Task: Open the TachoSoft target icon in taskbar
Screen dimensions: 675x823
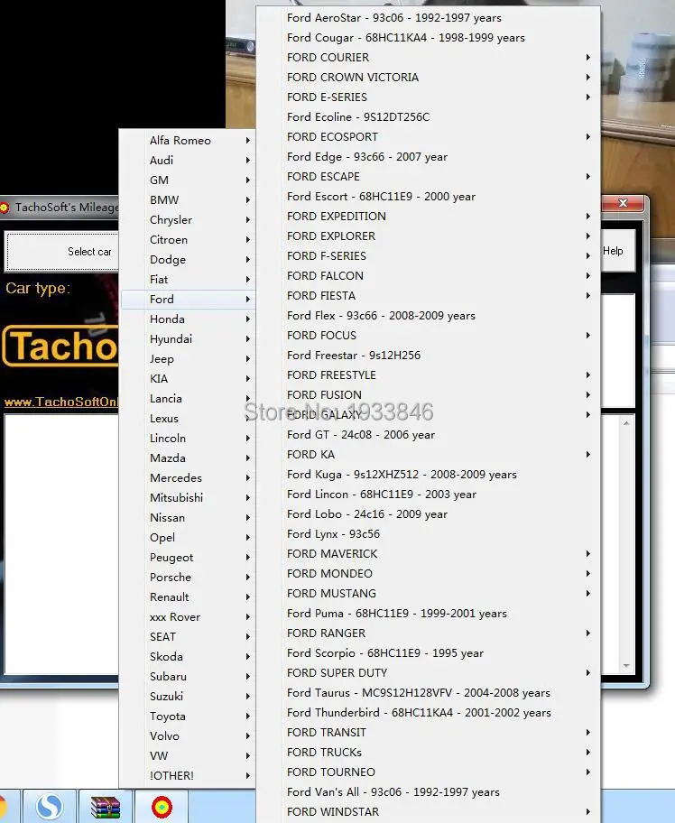Action: pos(162,807)
